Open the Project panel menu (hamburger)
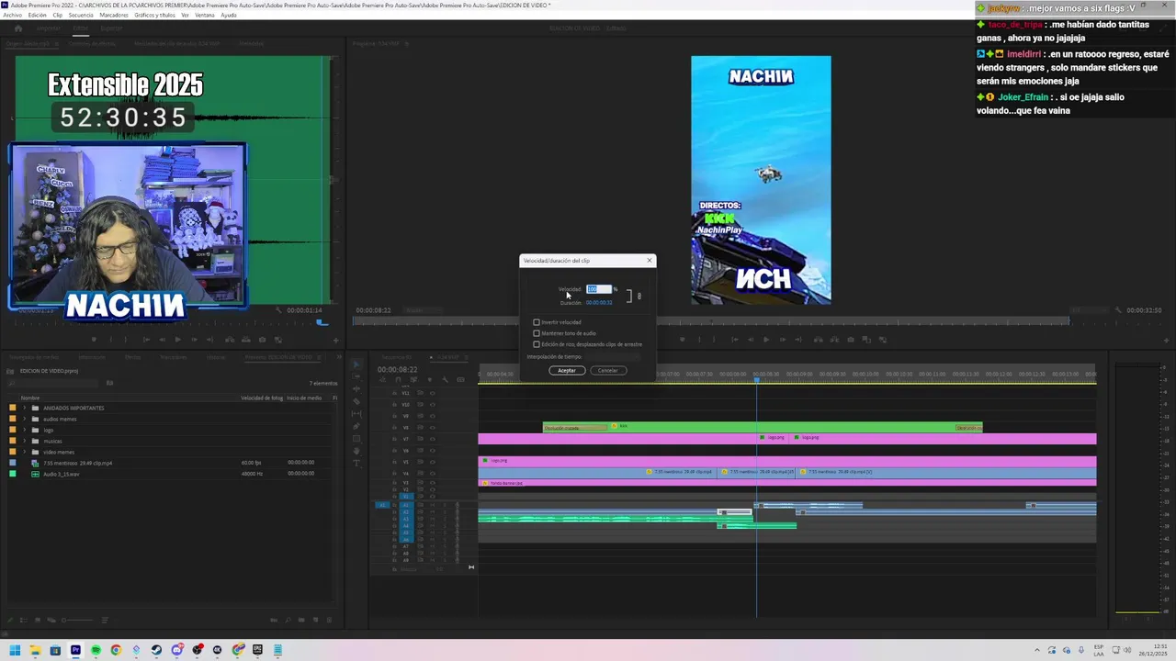Screen dimensions: 1176x661 319,357
